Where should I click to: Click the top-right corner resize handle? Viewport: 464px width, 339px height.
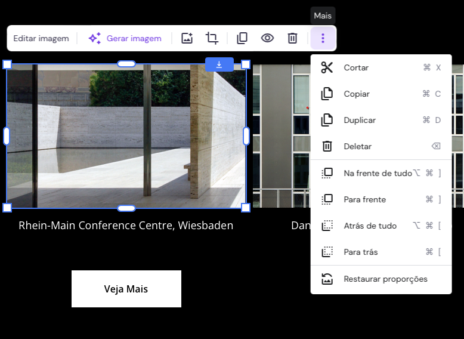coord(246,64)
